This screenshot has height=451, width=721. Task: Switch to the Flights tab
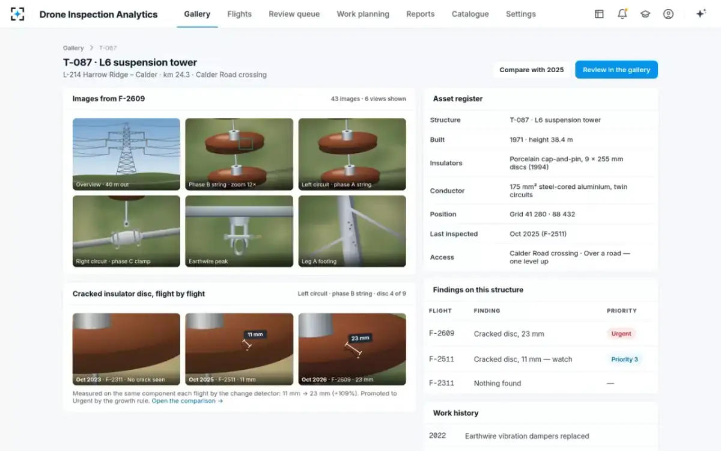click(239, 14)
